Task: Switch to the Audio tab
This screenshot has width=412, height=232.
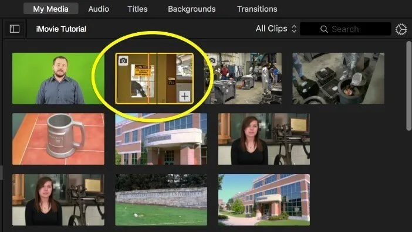Action: click(x=99, y=9)
